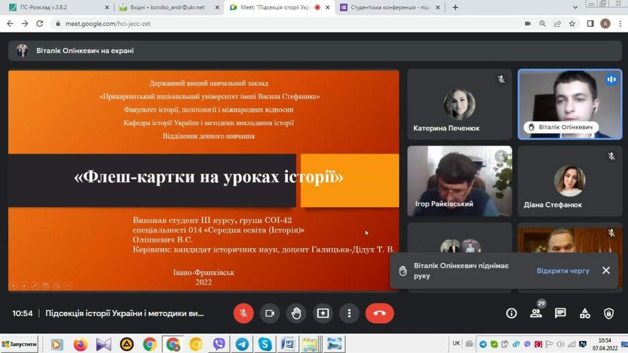Click the present screen icon
This screenshot has width=628, height=353.
[x=323, y=313]
